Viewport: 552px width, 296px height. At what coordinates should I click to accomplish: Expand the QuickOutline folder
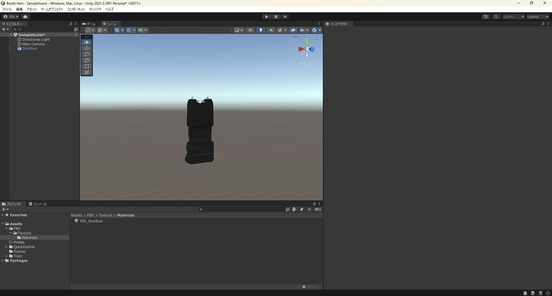(6, 247)
